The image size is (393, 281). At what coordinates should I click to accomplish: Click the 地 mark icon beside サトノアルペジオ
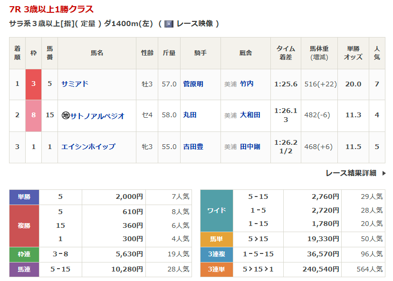65,115
